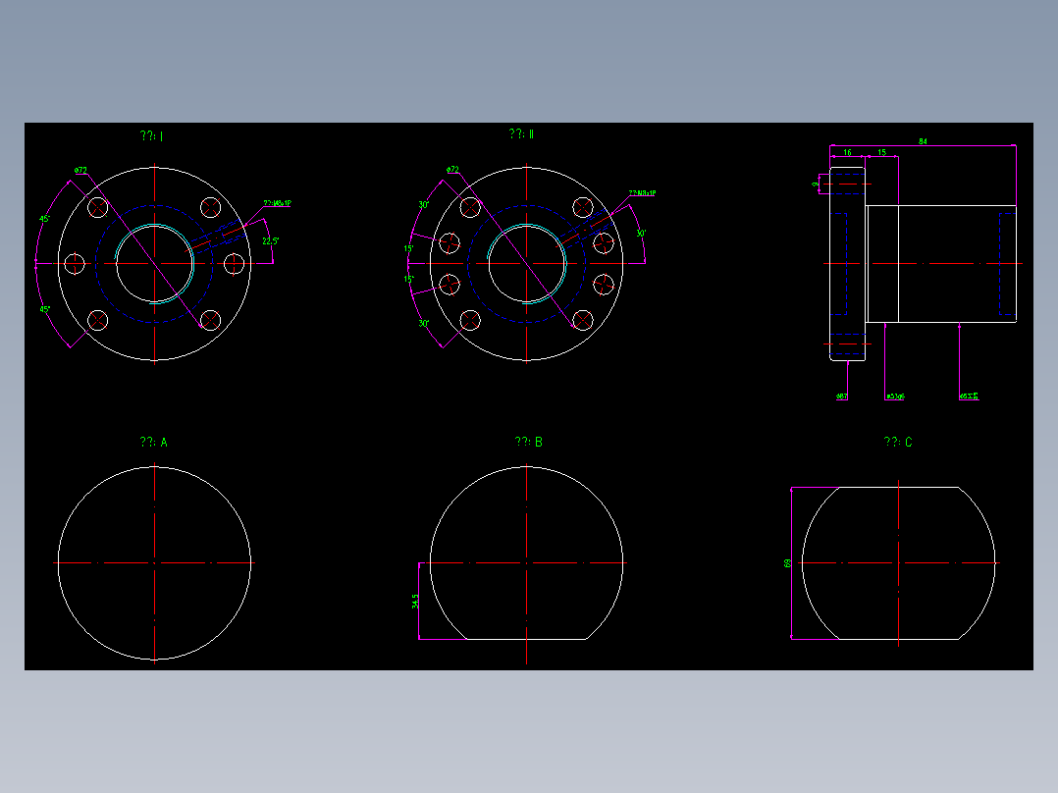
Task: Select the top flat edge in view C
Action: [898, 487]
